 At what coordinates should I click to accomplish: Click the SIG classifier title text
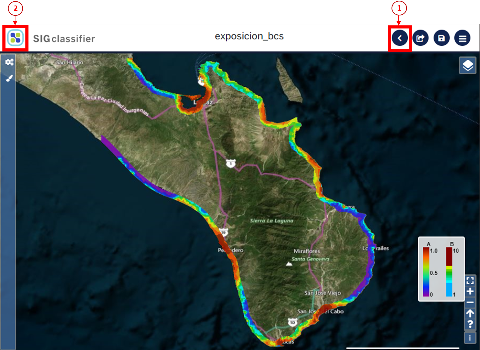coord(64,39)
